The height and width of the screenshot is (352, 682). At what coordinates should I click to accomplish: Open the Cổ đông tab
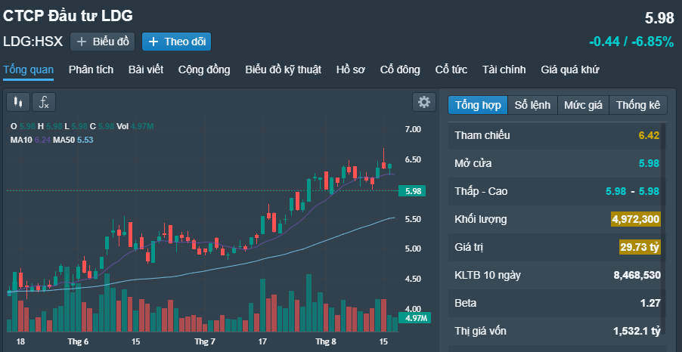(x=400, y=69)
